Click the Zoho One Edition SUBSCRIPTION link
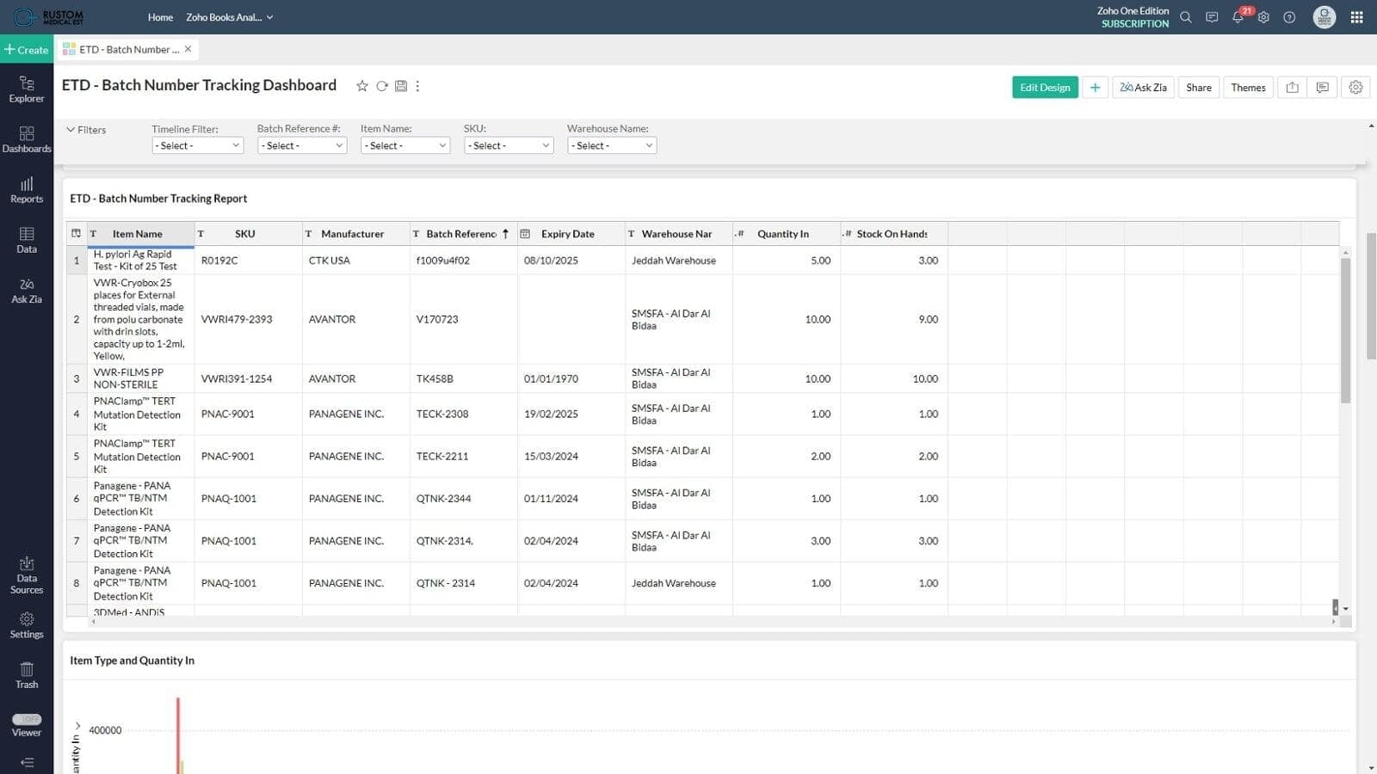This screenshot has height=774, width=1377. click(x=1133, y=17)
